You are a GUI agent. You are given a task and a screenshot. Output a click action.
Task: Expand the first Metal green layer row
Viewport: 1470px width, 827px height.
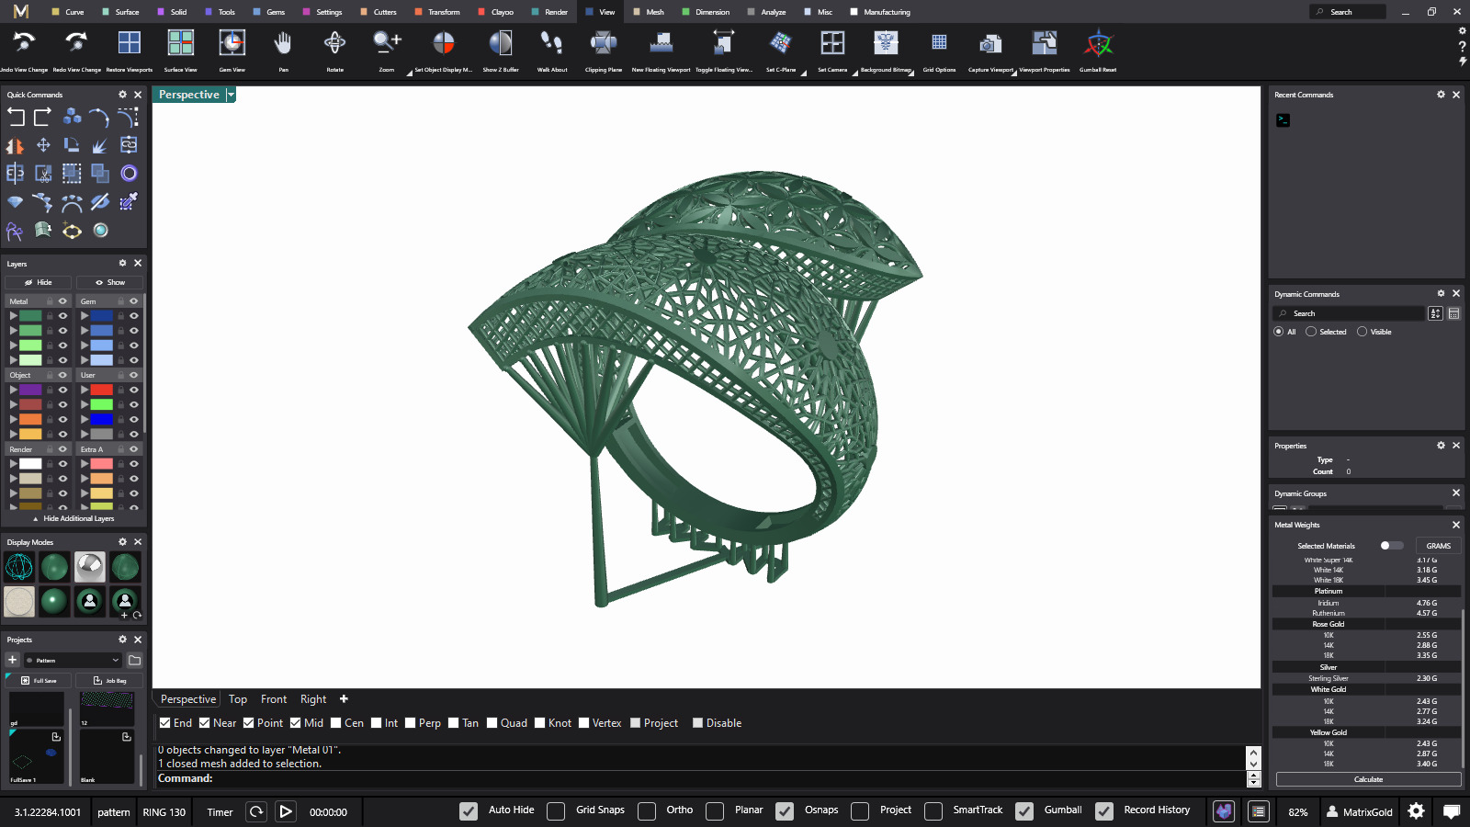(x=13, y=316)
